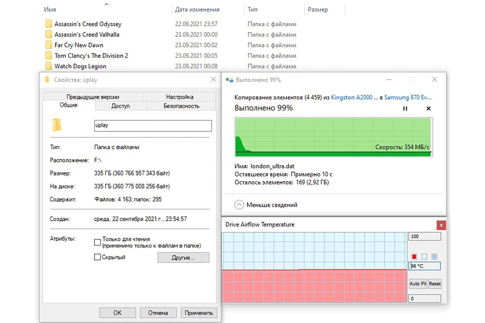Click Tom Clancy's The Division 2 folder icon
This screenshot has height=323, width=485.
(x=48, y=56)
